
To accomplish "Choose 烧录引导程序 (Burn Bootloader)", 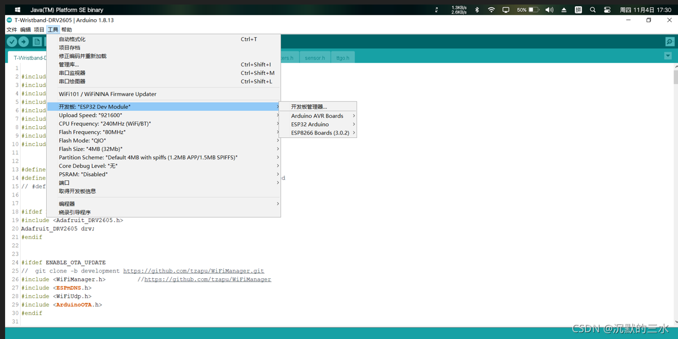I will (164, 212).
